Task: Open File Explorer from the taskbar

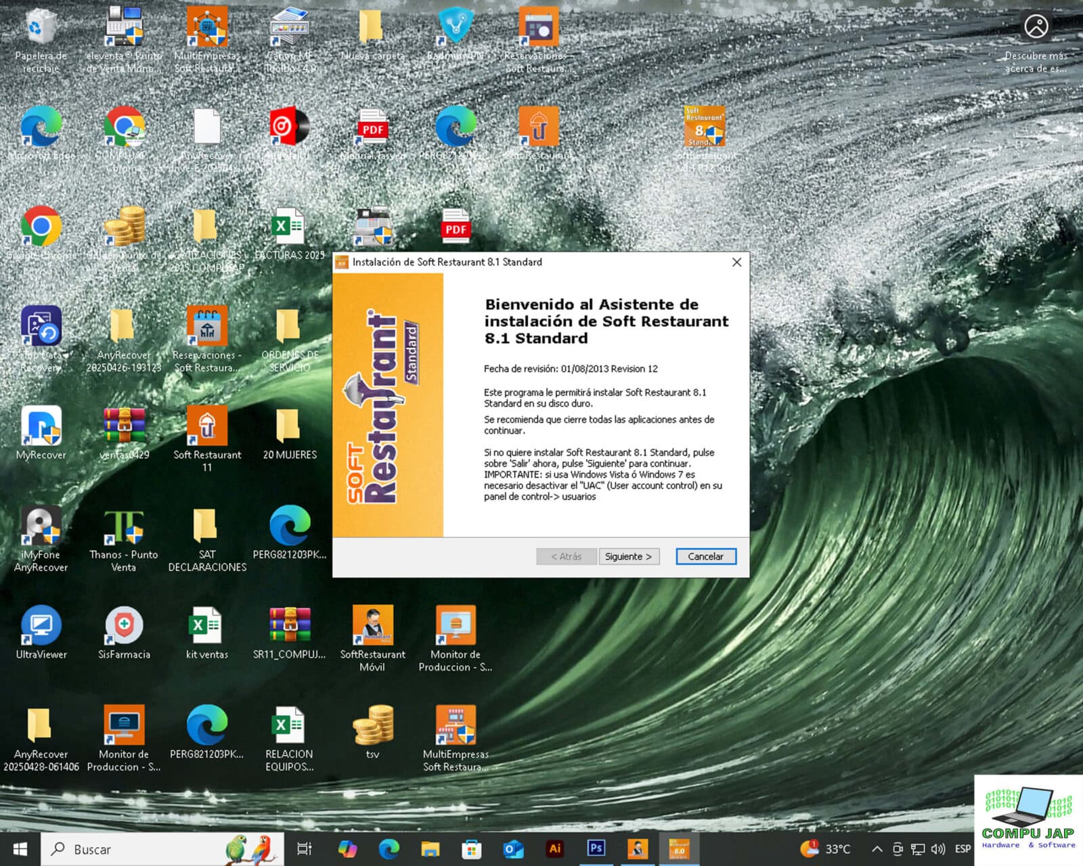Action: point(430,849)
